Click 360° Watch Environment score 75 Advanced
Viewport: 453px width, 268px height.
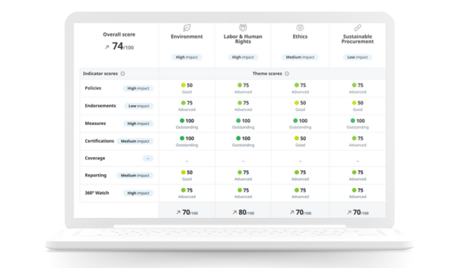tap(186, 193)
